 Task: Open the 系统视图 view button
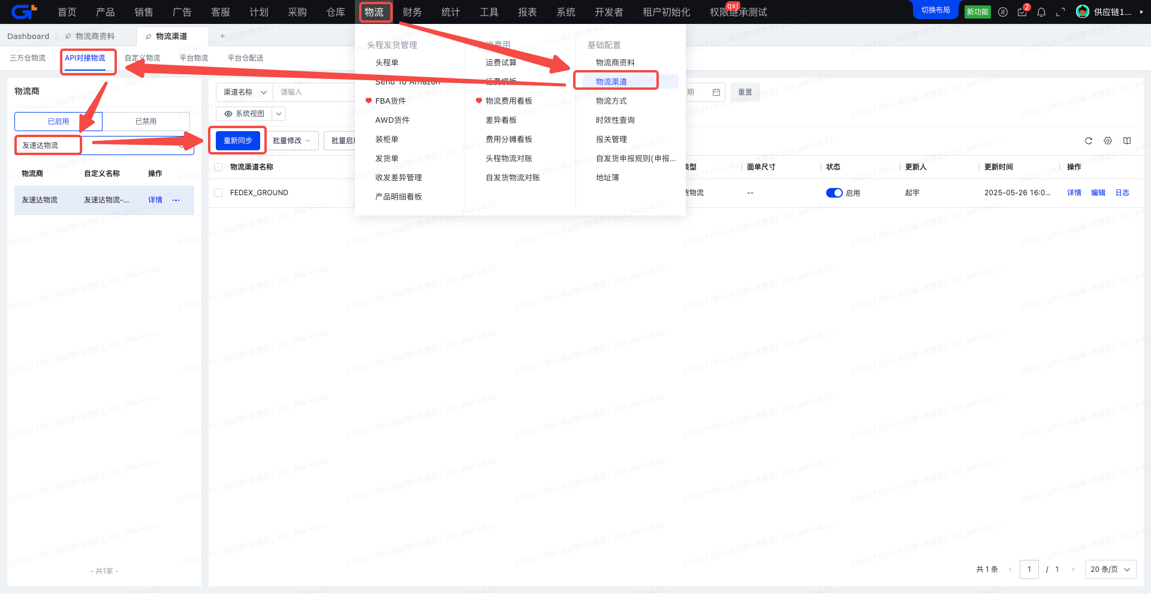244,114
